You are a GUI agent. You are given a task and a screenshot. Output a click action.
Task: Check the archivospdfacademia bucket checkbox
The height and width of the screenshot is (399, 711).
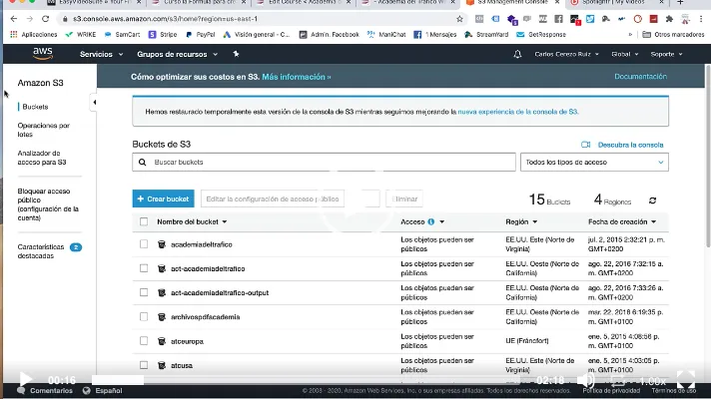144,316
